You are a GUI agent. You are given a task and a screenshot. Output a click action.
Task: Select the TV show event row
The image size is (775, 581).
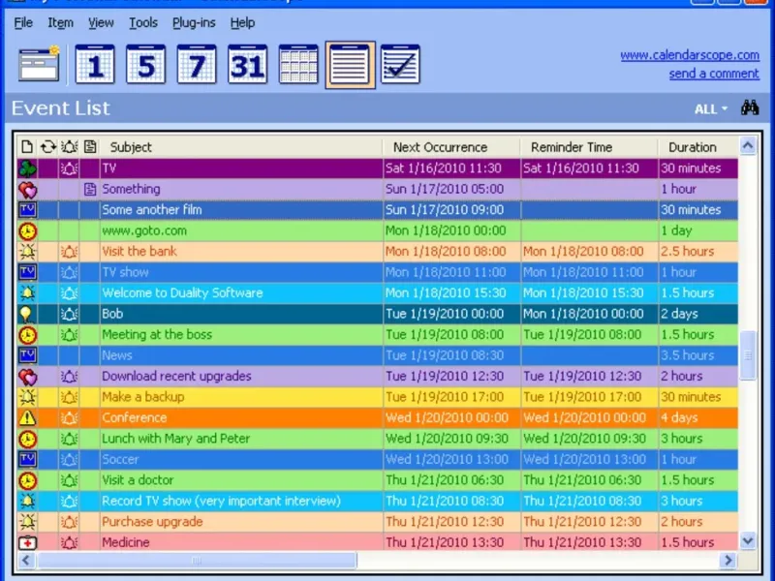(x=378, y=272)
